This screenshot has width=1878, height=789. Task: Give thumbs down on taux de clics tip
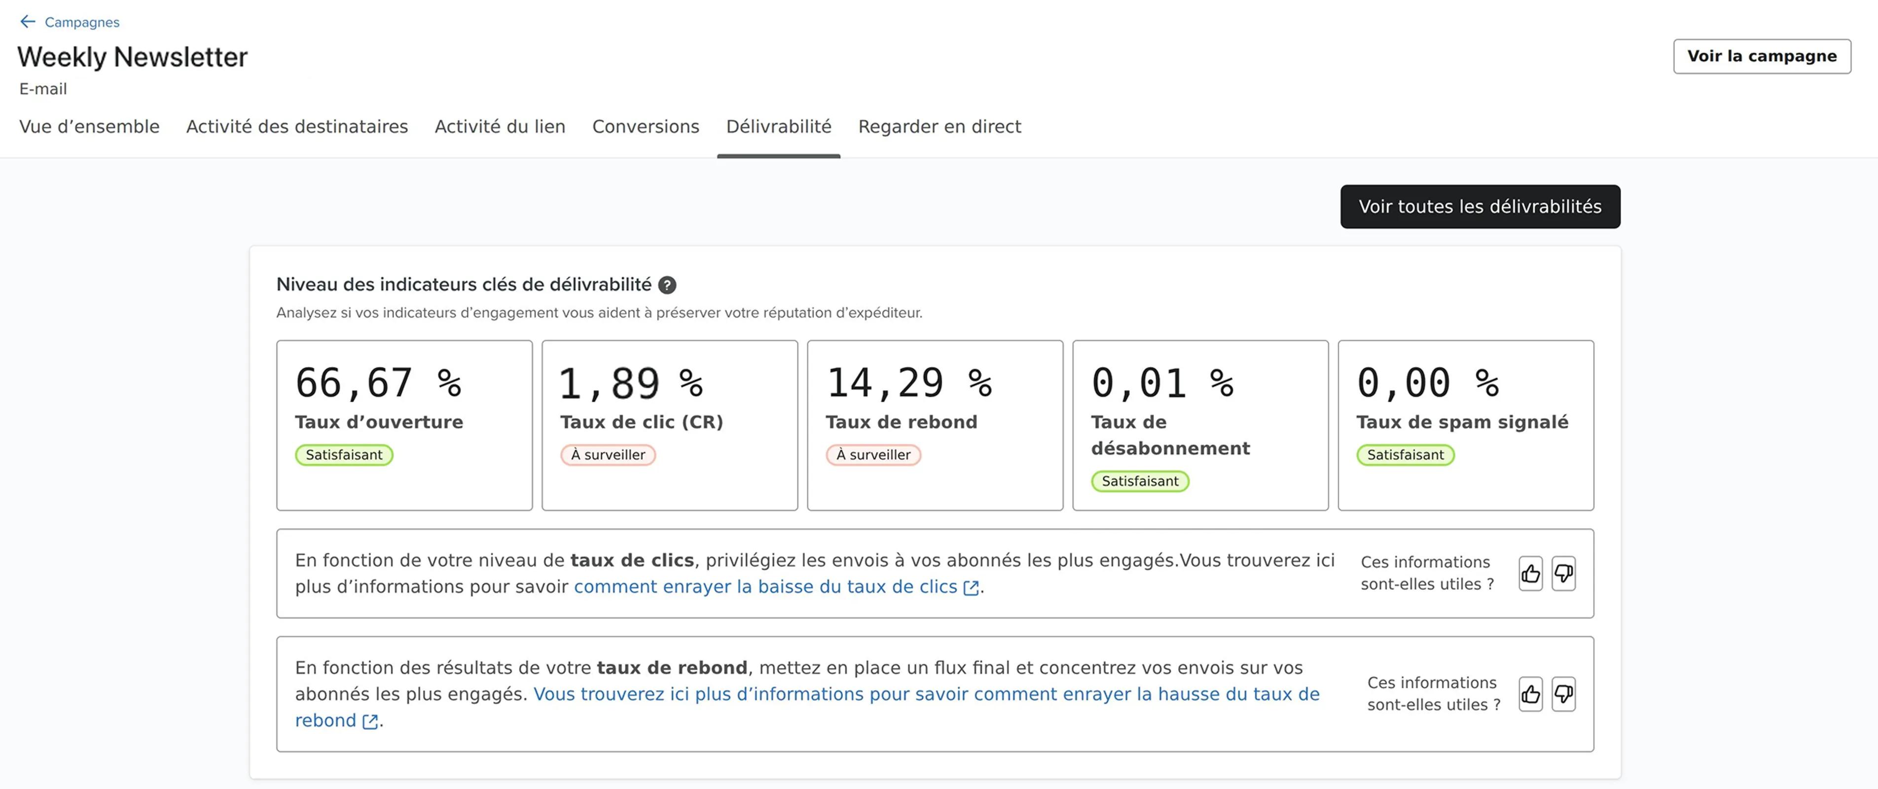pos(1563,574)
